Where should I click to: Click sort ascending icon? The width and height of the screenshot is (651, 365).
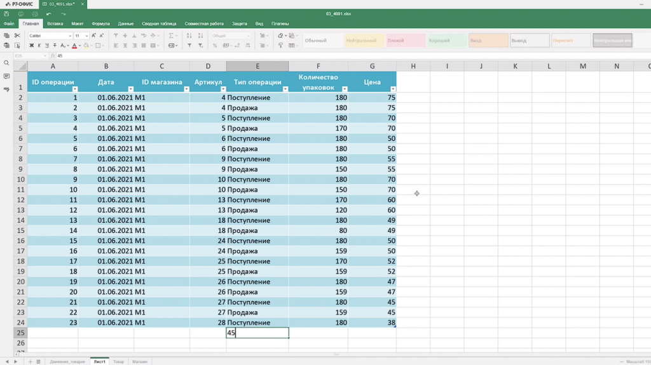(x=189, y=36)
